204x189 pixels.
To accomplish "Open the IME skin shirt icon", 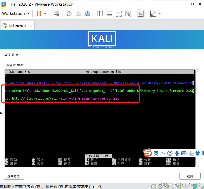I will point(198,153).
